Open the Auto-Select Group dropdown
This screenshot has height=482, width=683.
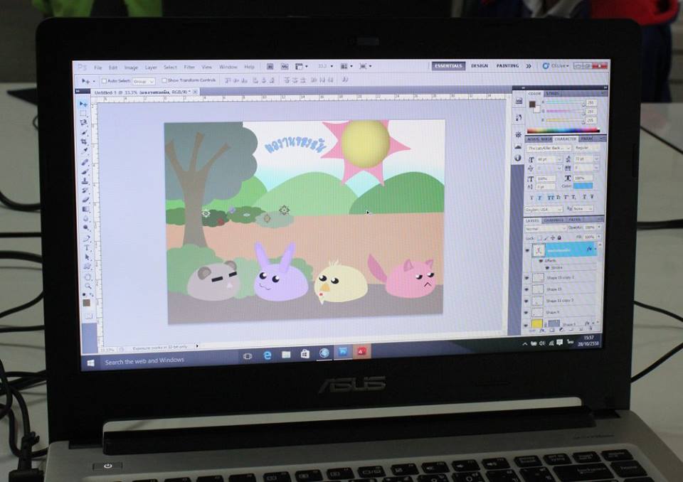click(x=143, y=81)
